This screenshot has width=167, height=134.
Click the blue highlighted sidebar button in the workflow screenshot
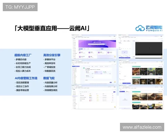(x=76, y=66)
